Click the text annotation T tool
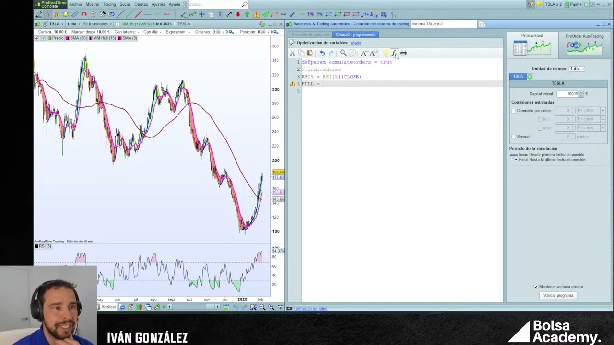 (220, 14)
